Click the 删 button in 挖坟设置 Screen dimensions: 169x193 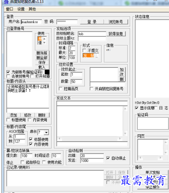pos(122,79)
